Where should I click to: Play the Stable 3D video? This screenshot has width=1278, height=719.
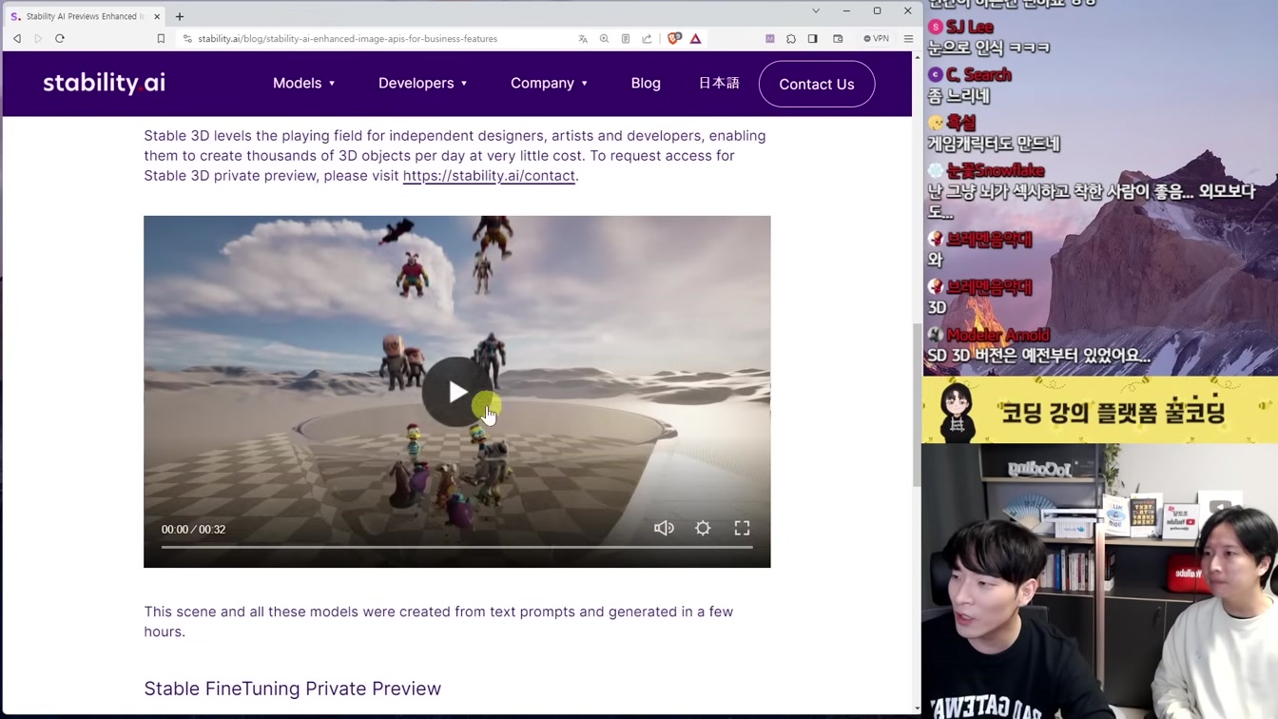pyautogui.click(x=457, y=392)
